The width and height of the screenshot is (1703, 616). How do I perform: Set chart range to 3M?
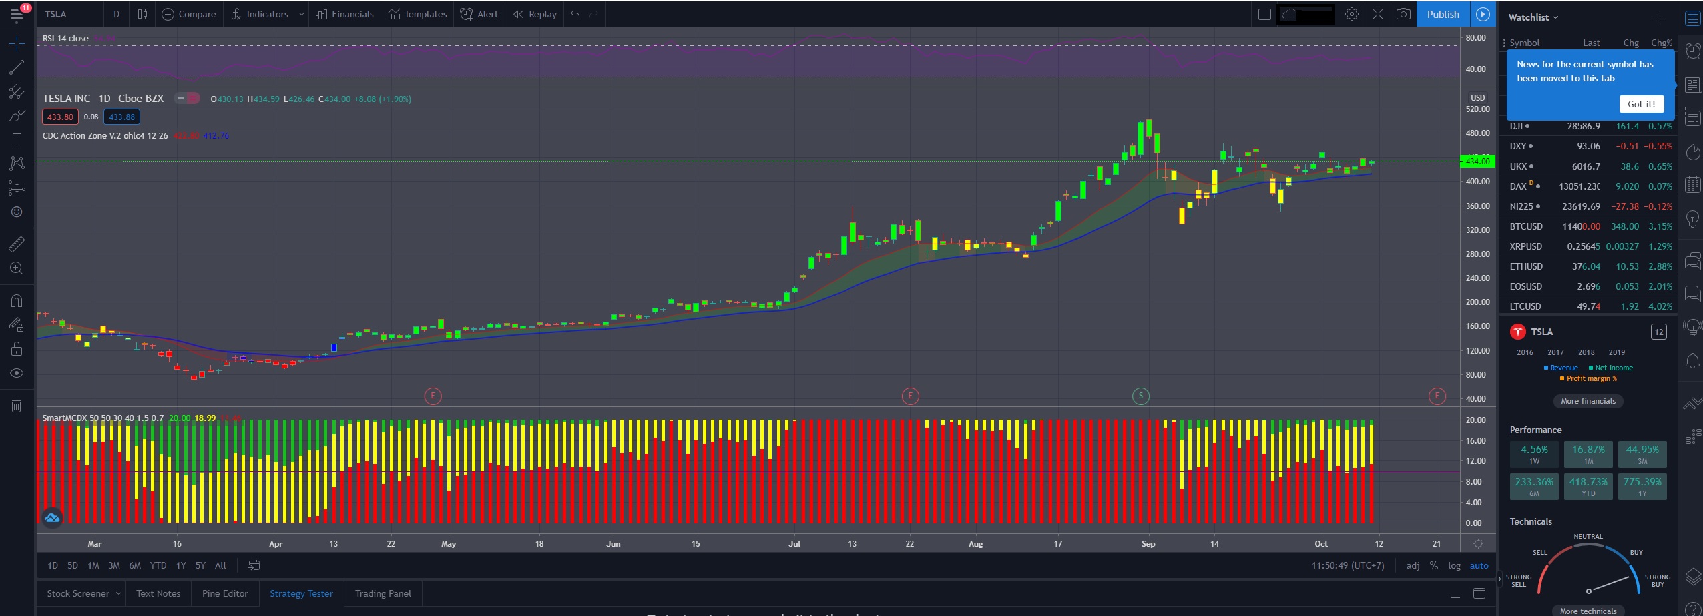[x=114, y=565]
